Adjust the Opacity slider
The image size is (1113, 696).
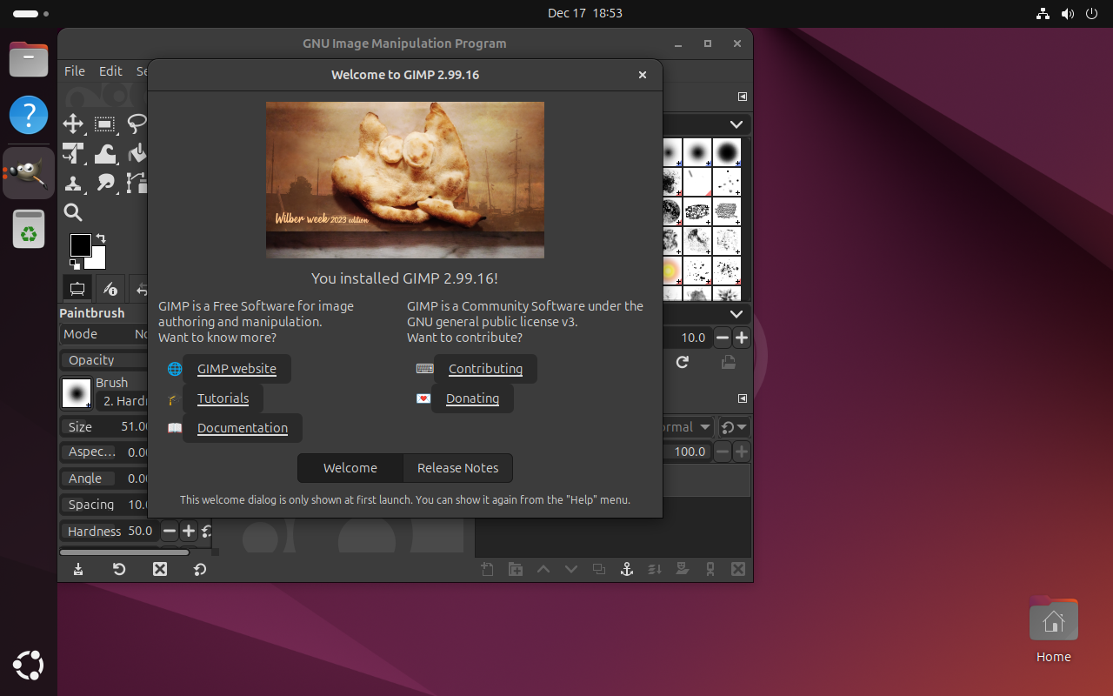click(x=104, y=360)
